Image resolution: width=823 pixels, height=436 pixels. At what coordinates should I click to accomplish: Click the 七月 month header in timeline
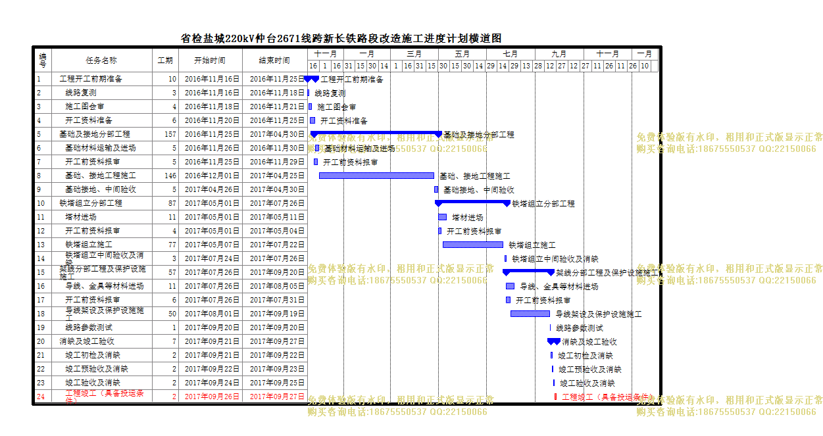pyautogui.click(x=511, y=54)
